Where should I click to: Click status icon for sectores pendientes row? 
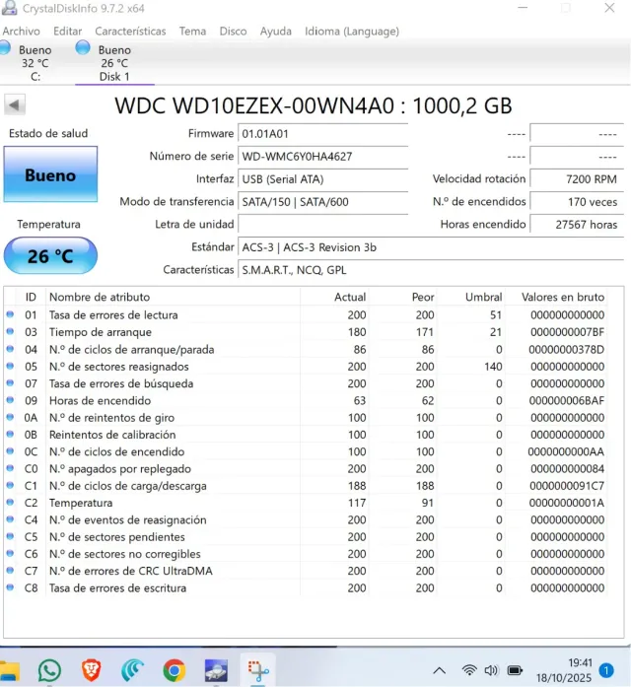(10, 536)
